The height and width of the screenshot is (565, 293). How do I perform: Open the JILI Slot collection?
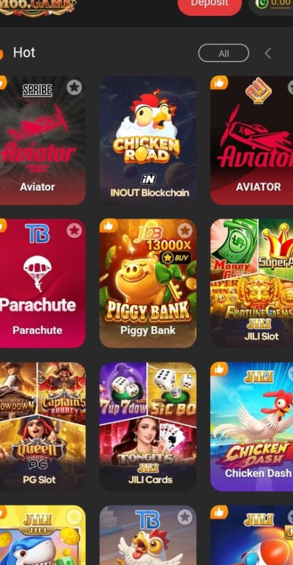coord(252,283)
